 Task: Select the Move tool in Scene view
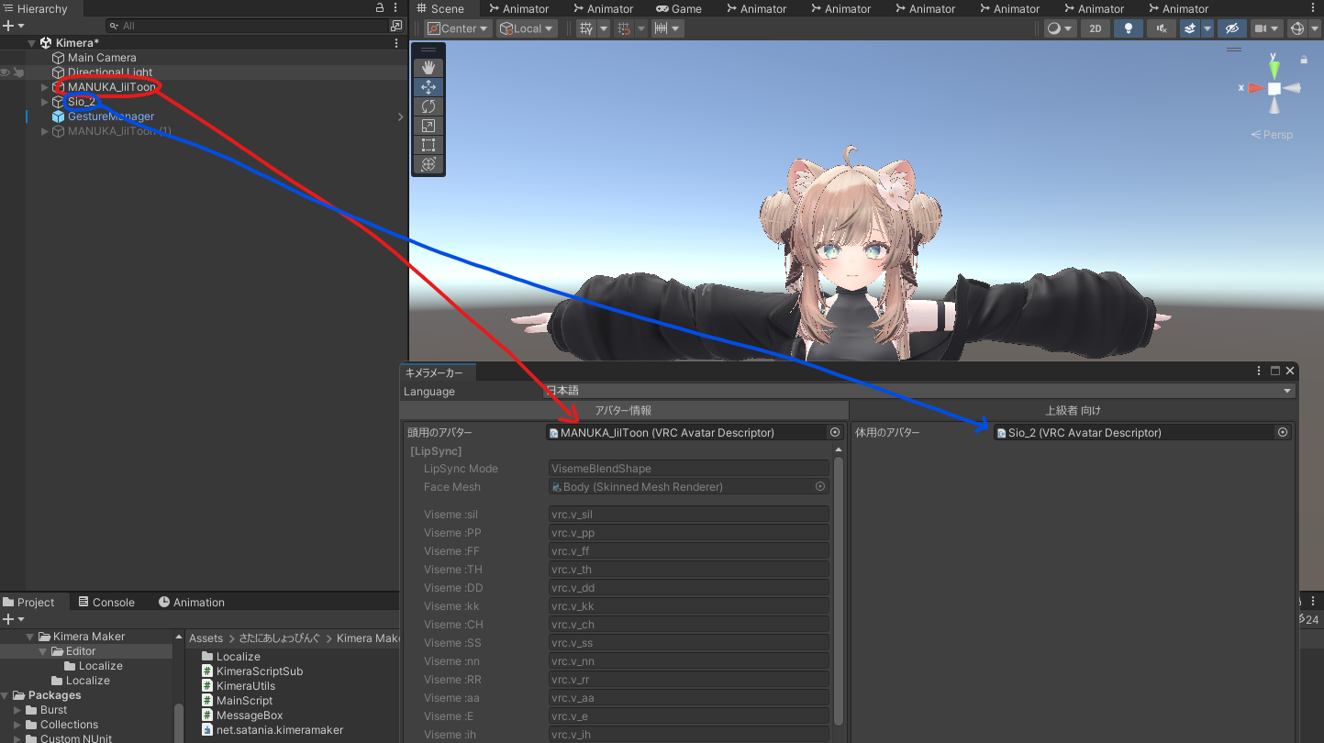[x=428, y=87]
